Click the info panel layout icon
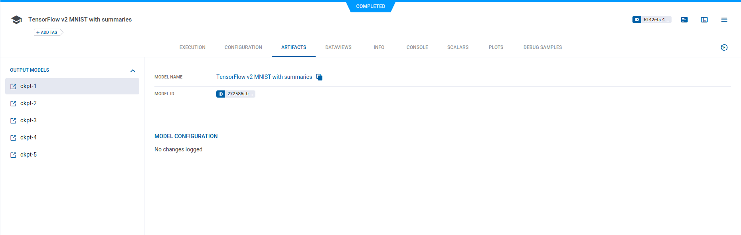The image size is (741, 235). [x=704, y=20]
